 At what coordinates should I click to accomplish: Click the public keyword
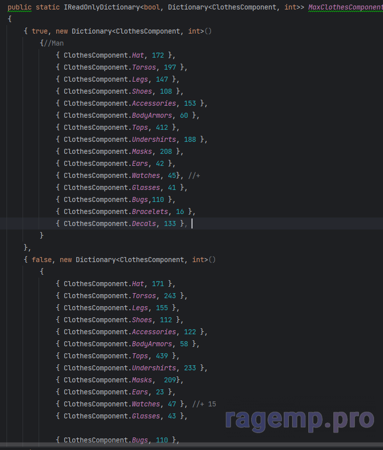coord(20,7)
